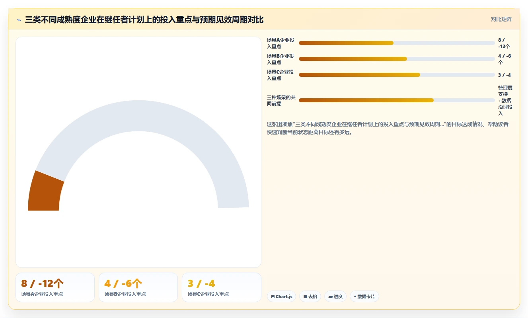528x318 pixels.
Task: Click the 进度 chip icon
Action: 330,297
